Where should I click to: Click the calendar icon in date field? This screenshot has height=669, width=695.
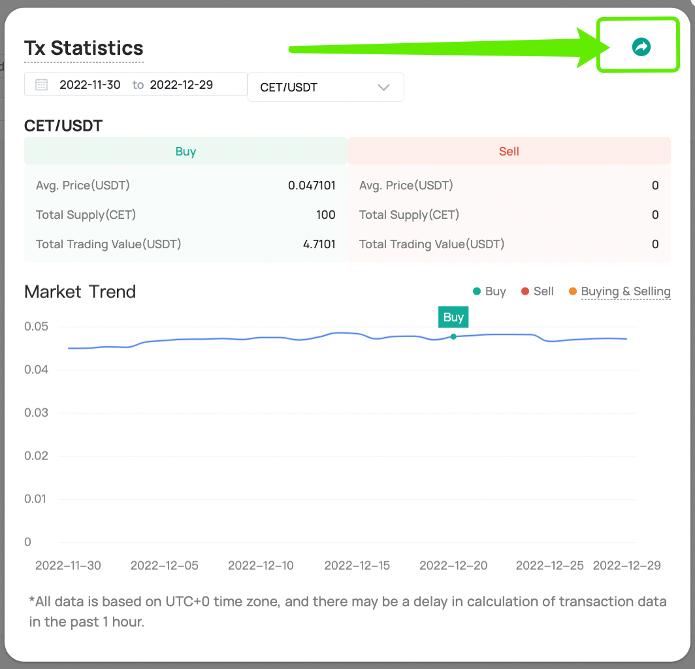(41, 85)
